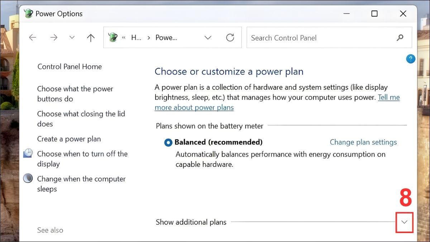Click the moon icon beside computer sleeps
Image resolution: width=430 pixels, height=242 pixels.
pyautogui.click(x=28, y=178)
